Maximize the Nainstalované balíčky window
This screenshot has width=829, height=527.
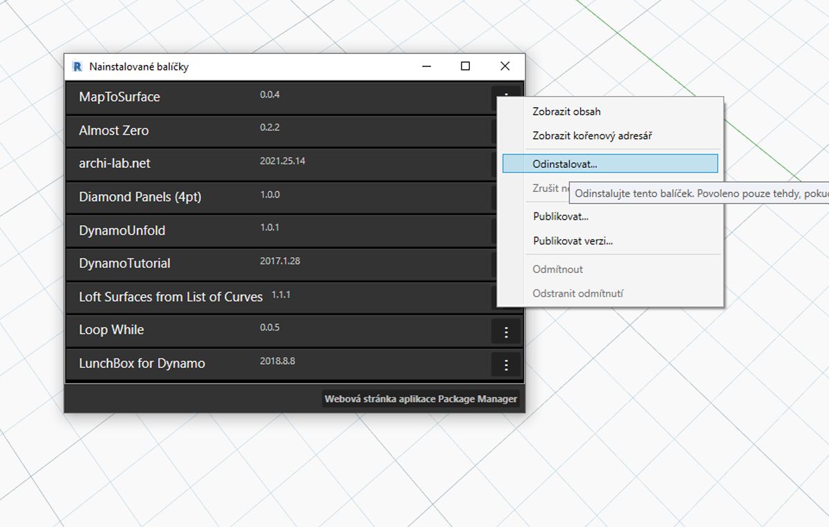(x=465, y=66)
